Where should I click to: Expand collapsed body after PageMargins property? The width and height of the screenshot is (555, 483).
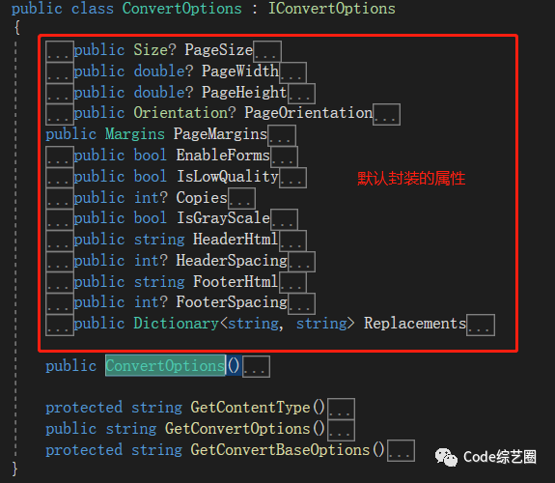click(x=282, y=135)
